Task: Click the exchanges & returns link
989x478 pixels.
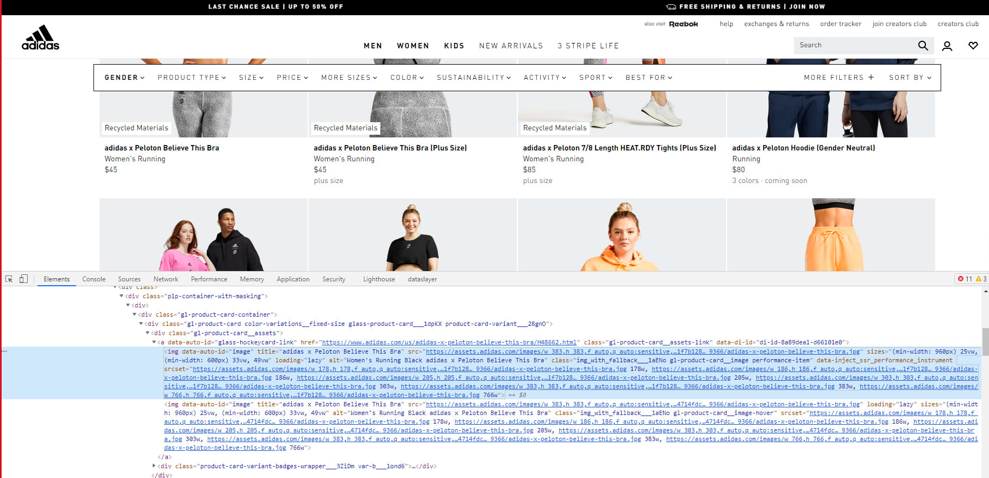Action: point(777,24)
